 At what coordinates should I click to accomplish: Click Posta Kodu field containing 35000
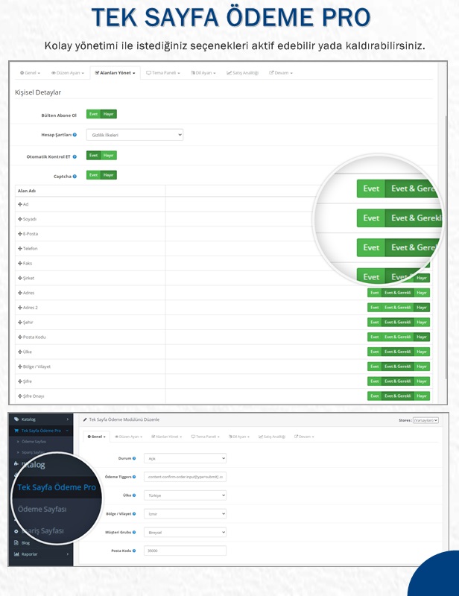[185, 551]
